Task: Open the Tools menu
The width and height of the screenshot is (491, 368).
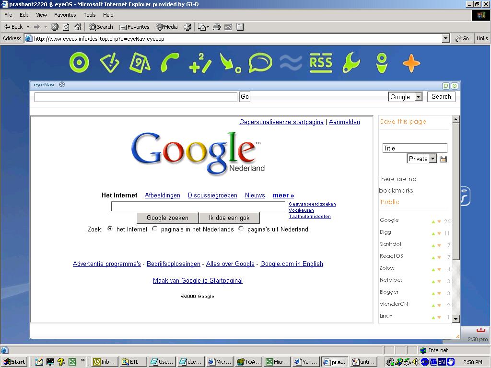Action: click(90, 15)
